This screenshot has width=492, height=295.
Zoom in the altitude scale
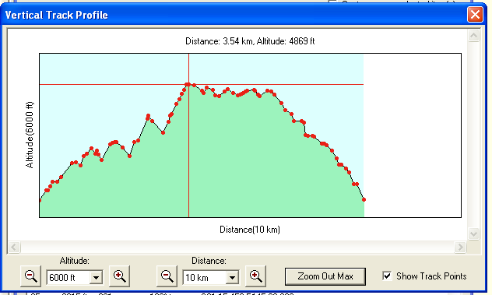119,276
